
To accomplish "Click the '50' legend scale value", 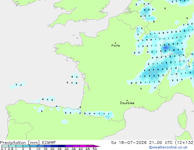I will [95, 149].
